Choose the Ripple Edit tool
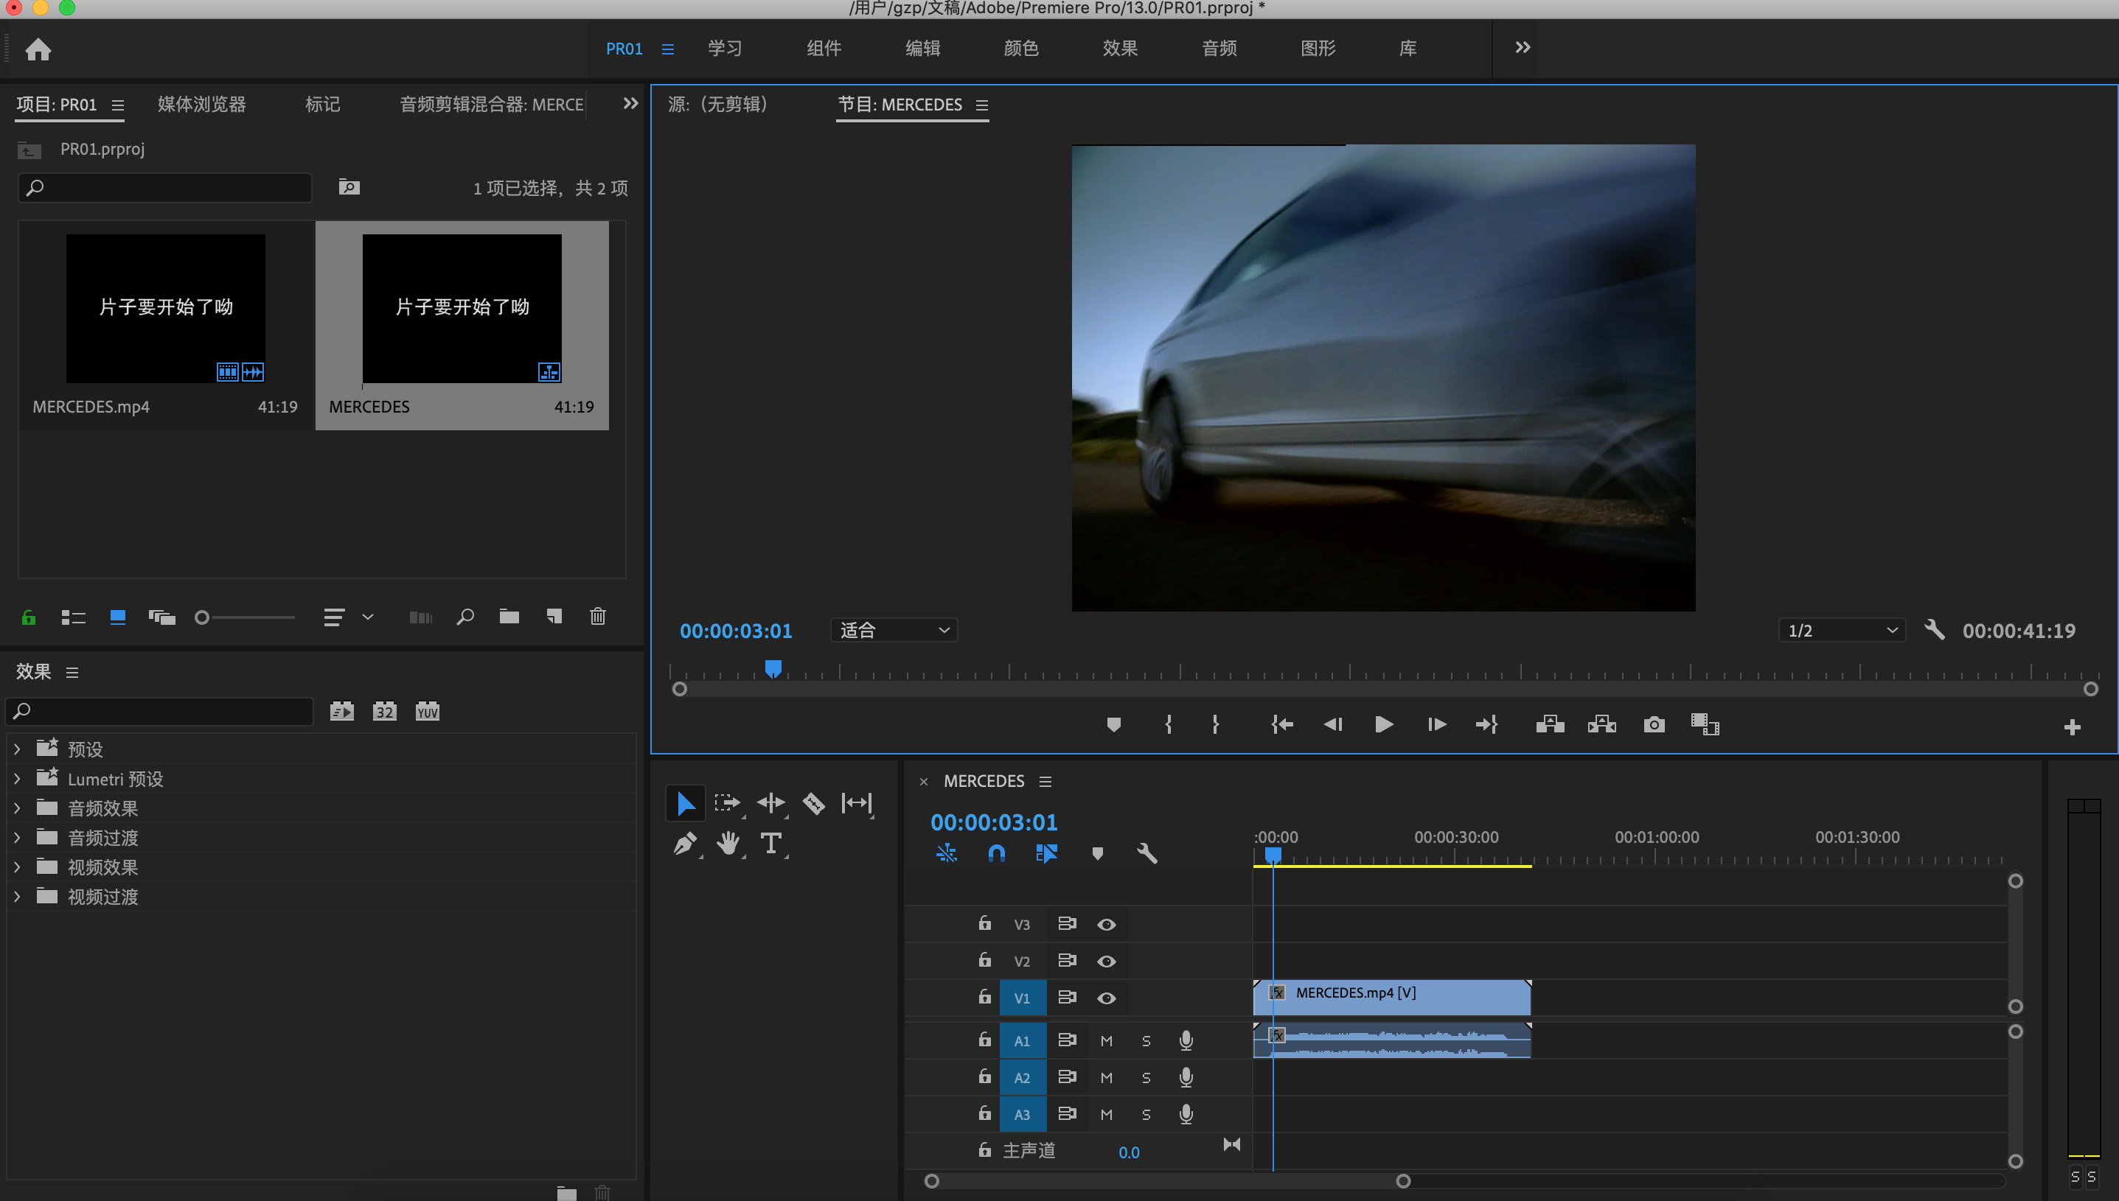 click(770, 803)
